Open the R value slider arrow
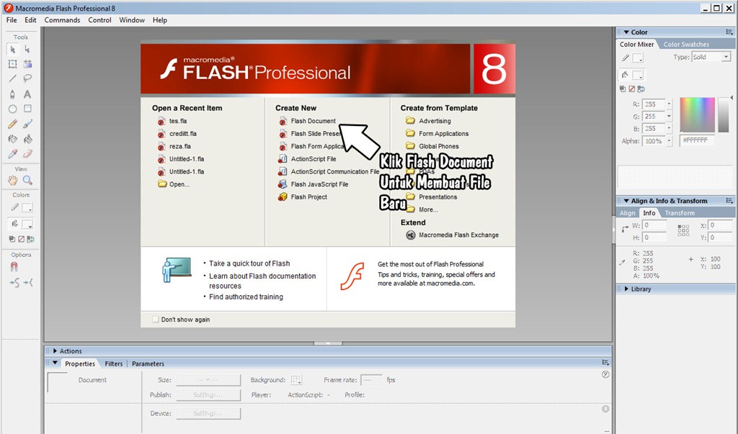 coord(669,104)
